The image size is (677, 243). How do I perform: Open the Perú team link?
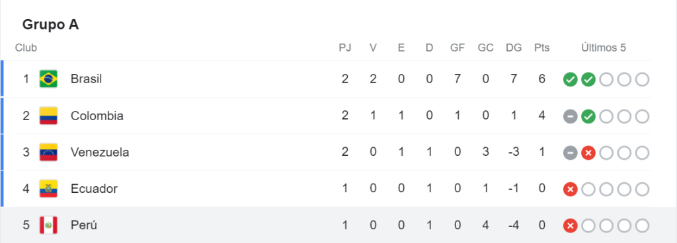tap(84, 225)
